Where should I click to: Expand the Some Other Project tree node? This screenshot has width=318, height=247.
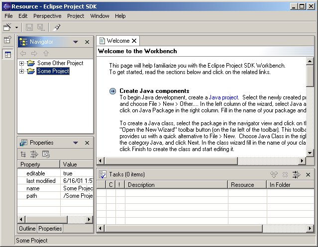pyautogui.click(x=21, y=63)
